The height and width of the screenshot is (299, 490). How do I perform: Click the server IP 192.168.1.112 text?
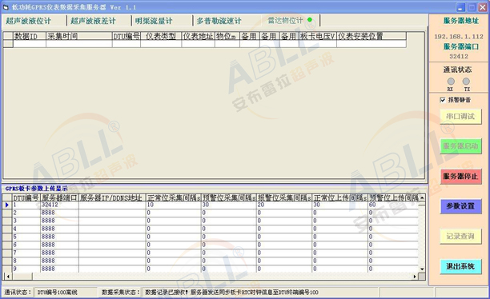pyautogui.click(x=459, y=37)
